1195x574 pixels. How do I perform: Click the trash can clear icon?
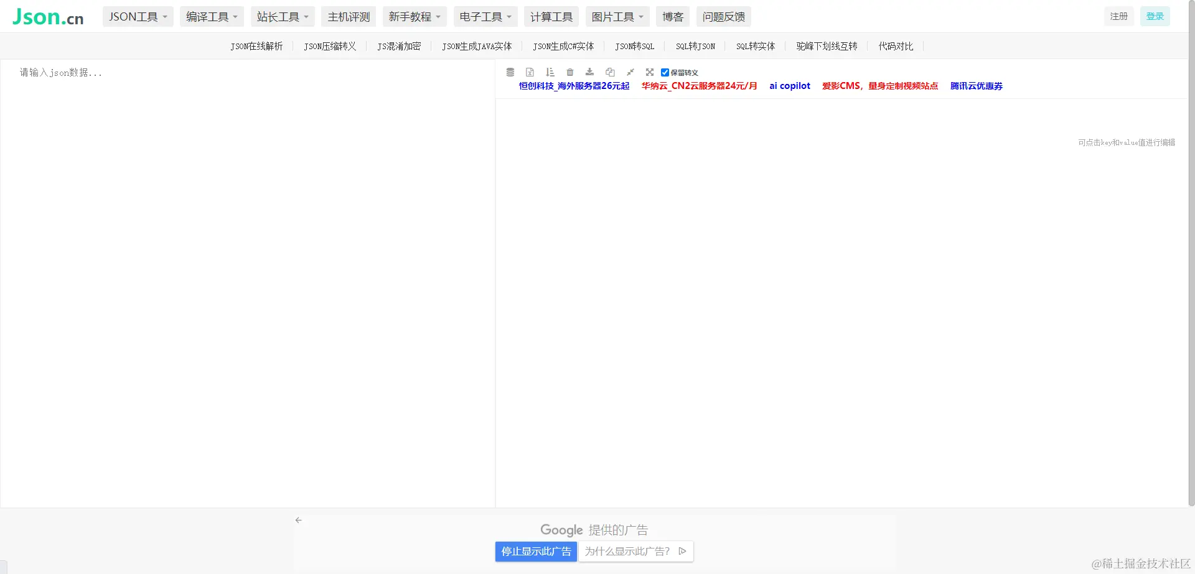click(570, 72)
